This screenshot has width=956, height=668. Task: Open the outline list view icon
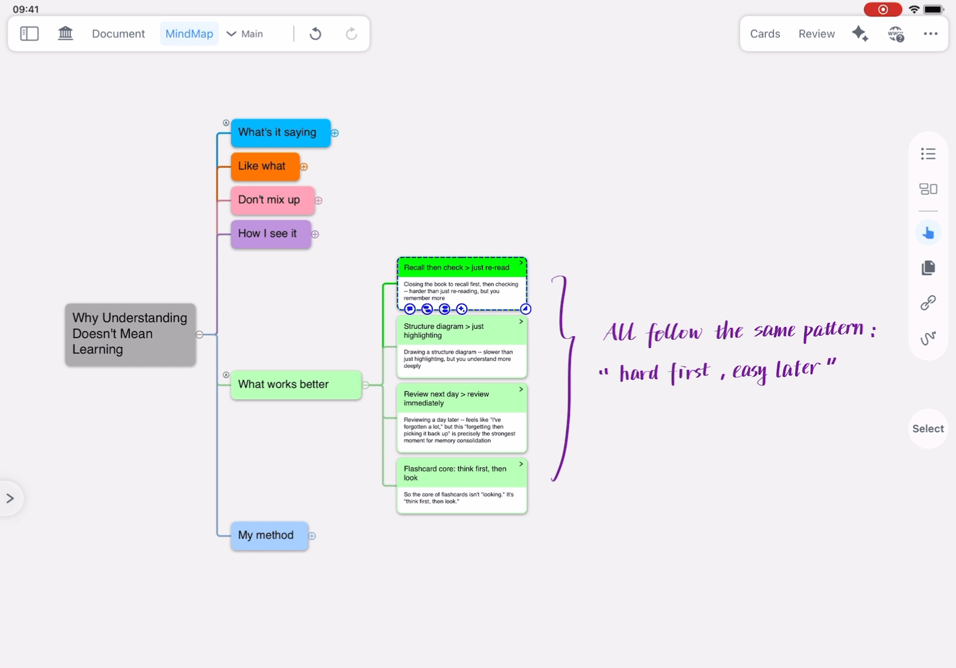(x=928, y=154)
